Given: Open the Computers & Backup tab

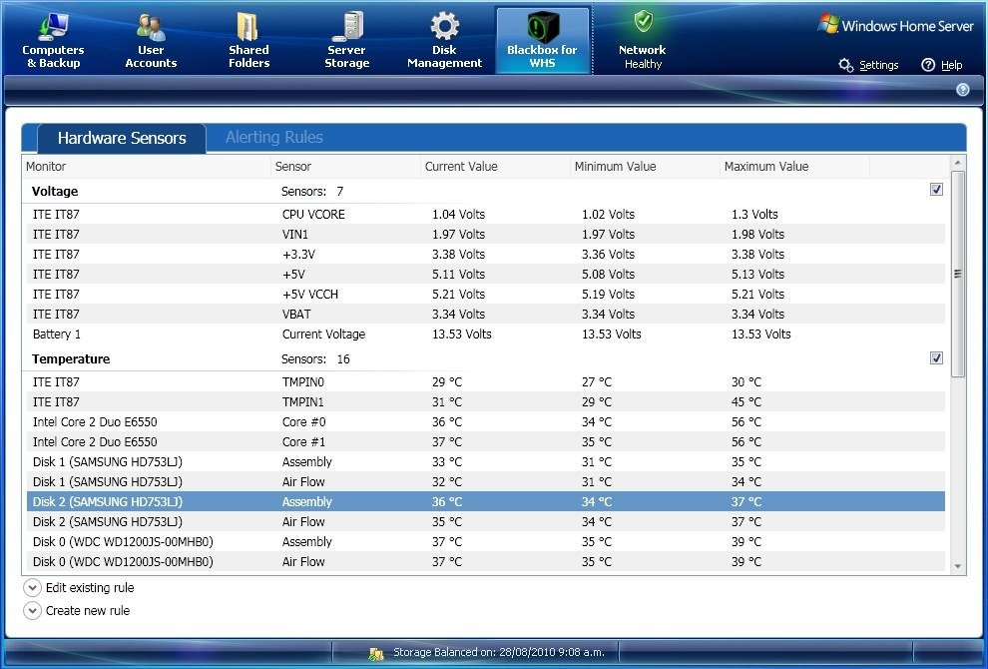Looking at the screenshot, I should (x=54, y=40).
